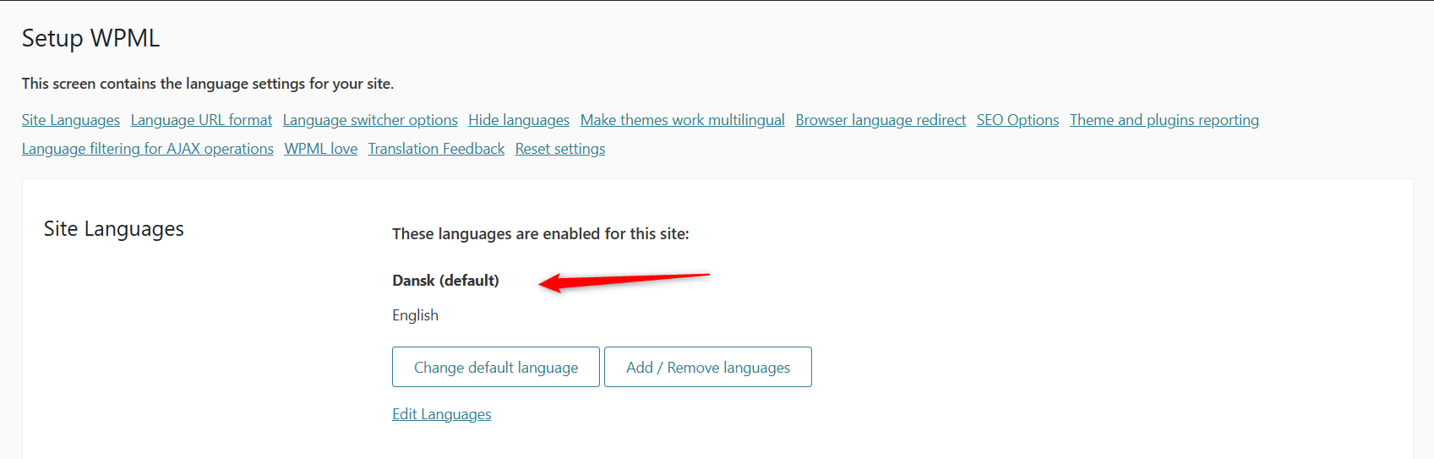Click the Site Languages section heading
Image resolution: width=1434 pixels, height=459 pixels.
114,229
